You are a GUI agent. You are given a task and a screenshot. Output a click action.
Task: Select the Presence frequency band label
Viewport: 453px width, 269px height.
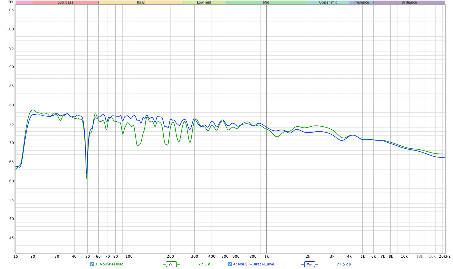click(361, 2)
